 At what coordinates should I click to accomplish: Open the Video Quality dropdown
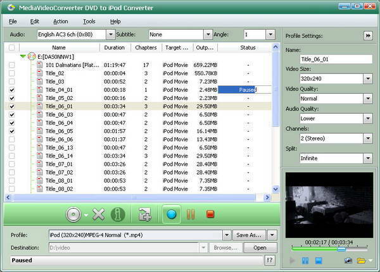click(368, 99)
